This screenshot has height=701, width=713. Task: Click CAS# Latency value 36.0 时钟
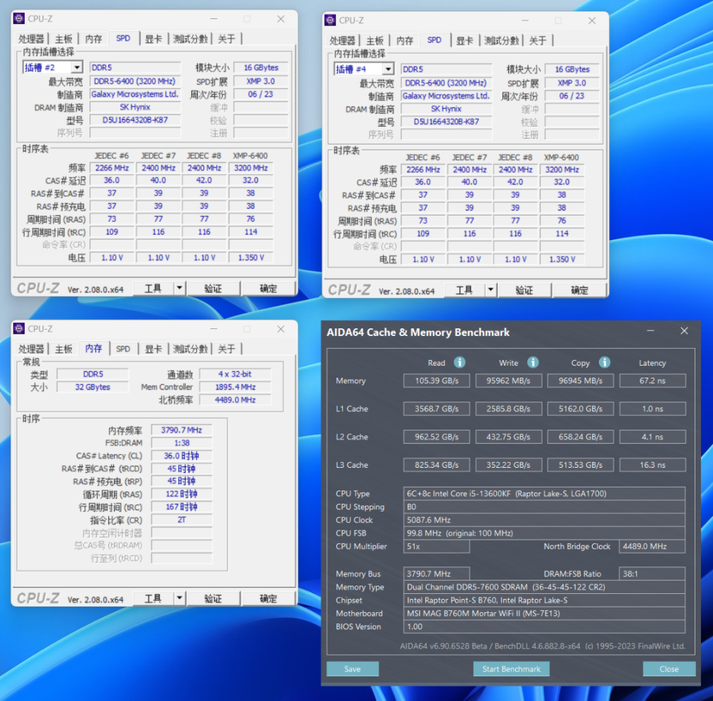click(182, 456)
